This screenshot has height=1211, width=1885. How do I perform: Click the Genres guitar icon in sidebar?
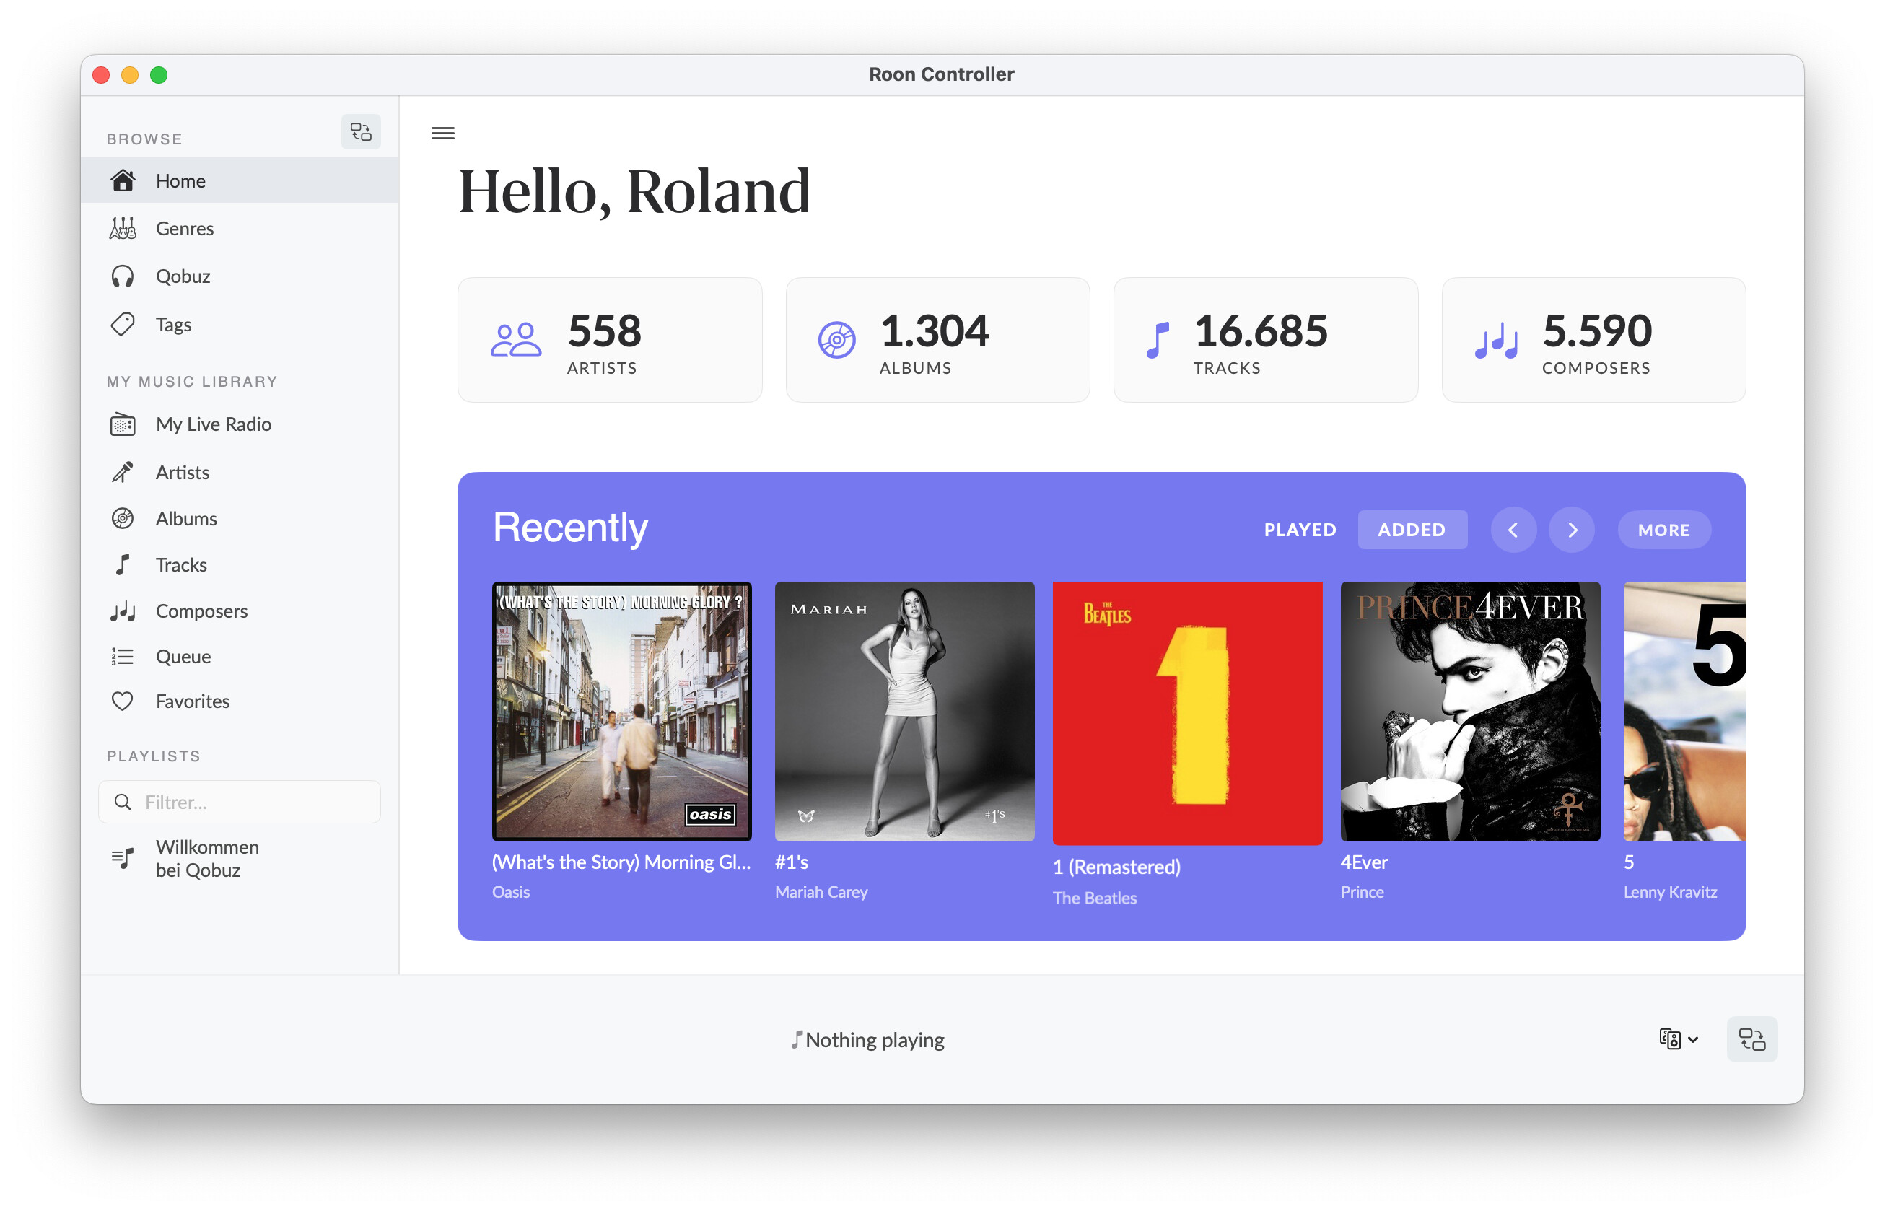pyautogui.click(x=123, y=229)
